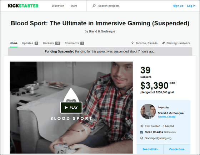Click the location pin icon near Toronto

pyautogui.click(x=132, y=43)
